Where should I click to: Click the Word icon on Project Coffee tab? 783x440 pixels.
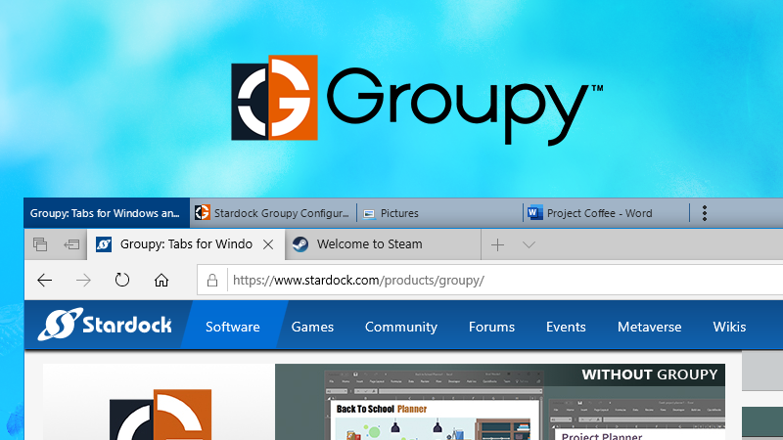534,212
